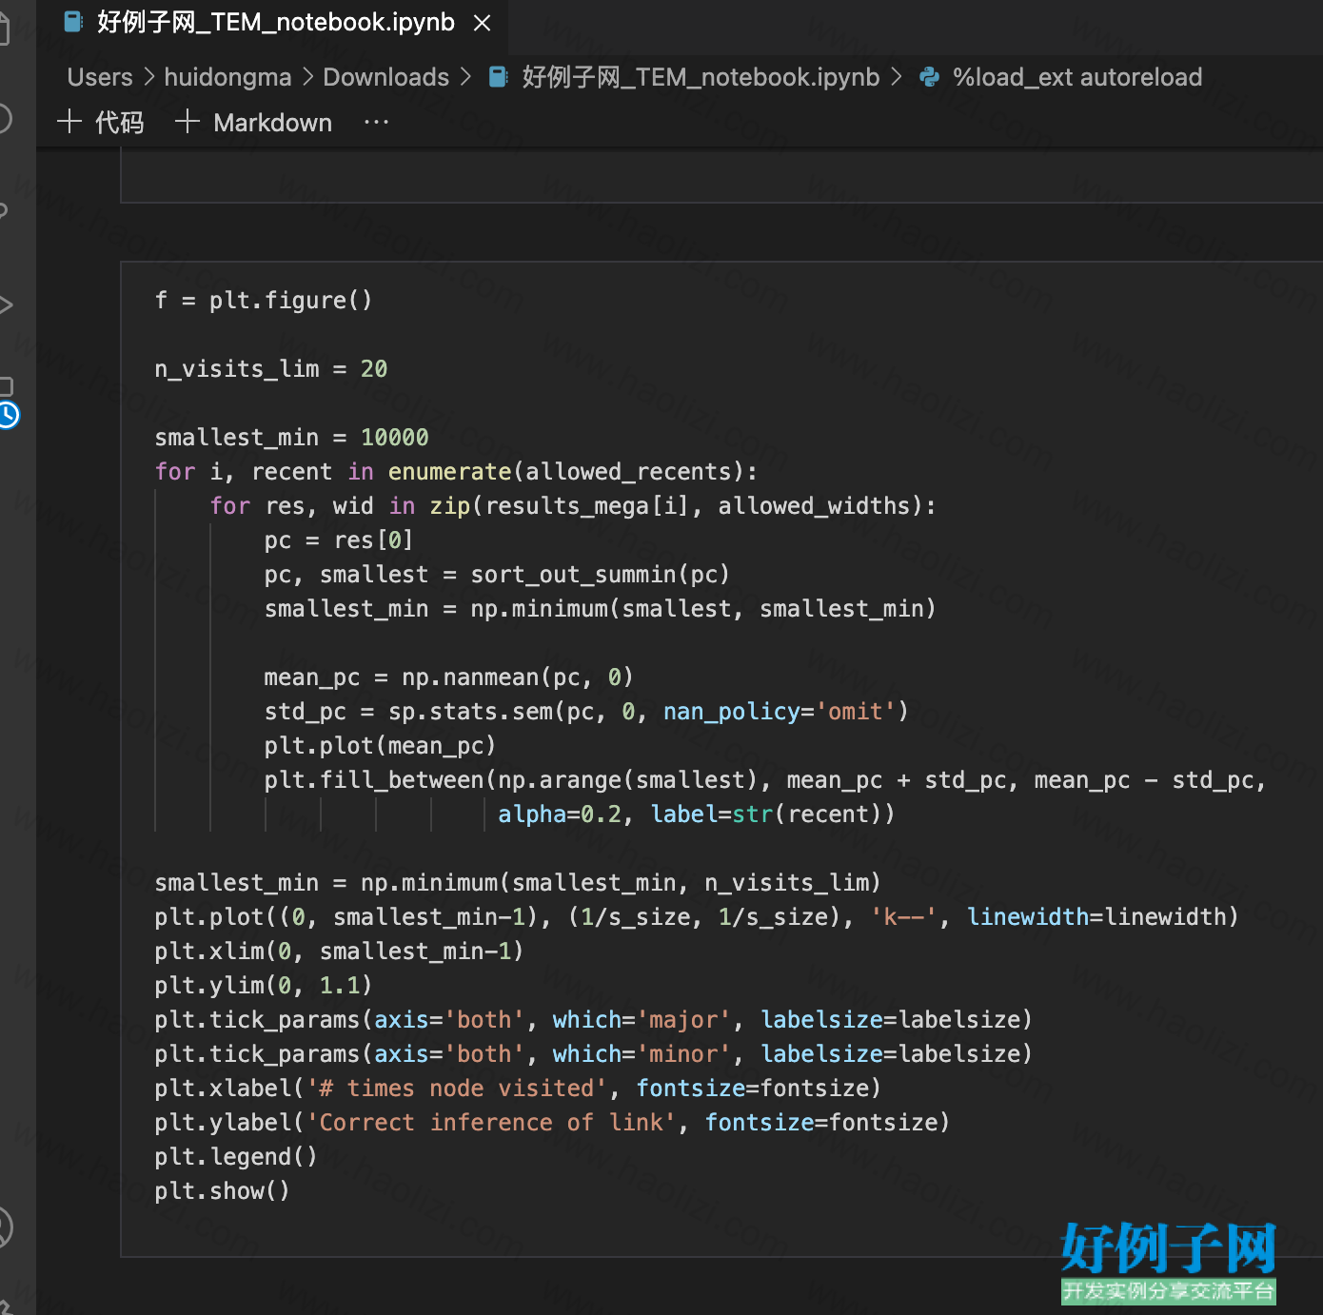
Task: Click the 'mean_pc = np.nanmean(pc, 0)' line
Action: click(448, 677)
